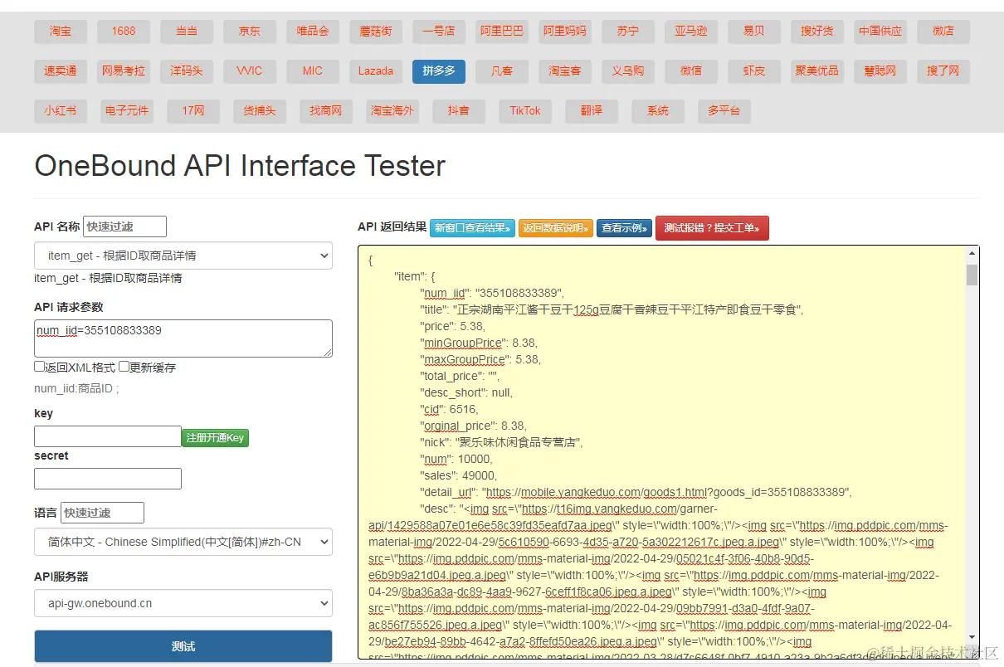
Task: Select the 1688 platform tab
Action: click(124, 32)
